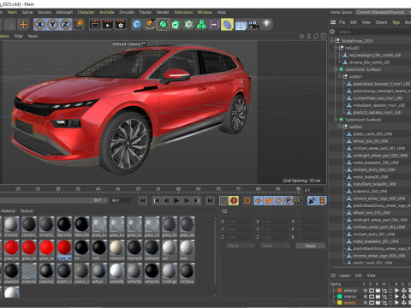Select Wheel_tyre_09_LRW object
The width and height of the screenshot is (411, 308).
coord(371,141)
